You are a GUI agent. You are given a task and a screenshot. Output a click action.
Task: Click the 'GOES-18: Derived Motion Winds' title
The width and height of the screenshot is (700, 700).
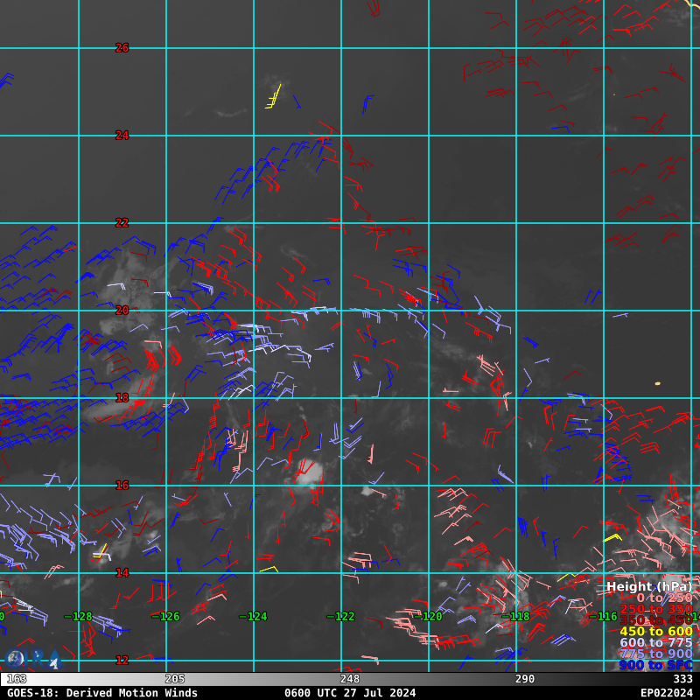(x=102, y=693)
